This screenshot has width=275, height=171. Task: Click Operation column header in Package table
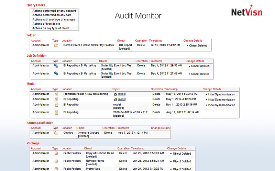tap(123, 148)
